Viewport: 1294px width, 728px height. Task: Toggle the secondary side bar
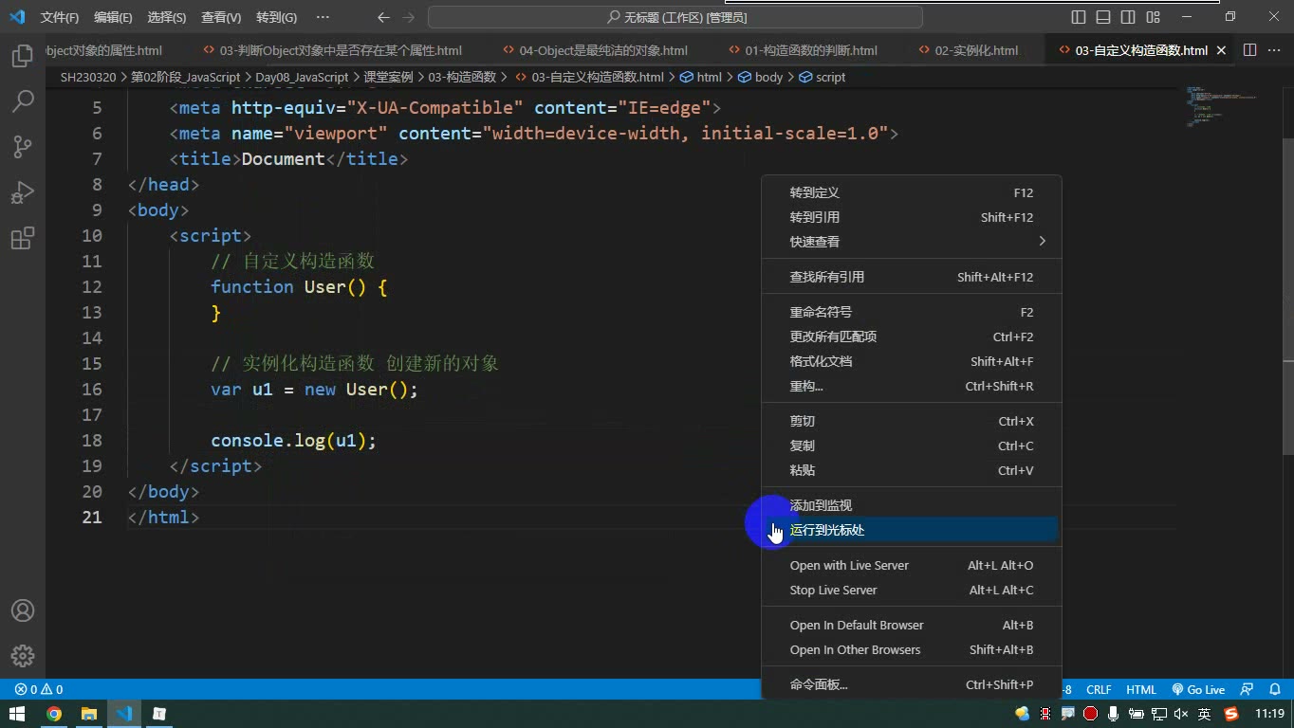1128,17
